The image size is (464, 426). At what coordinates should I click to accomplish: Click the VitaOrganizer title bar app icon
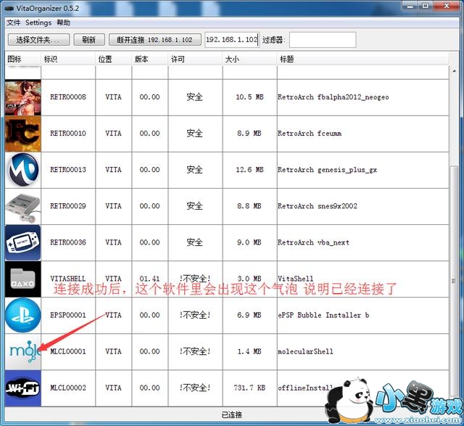coord(9,8)
